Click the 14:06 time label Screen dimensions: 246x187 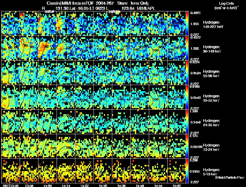[x=47, y=186]
